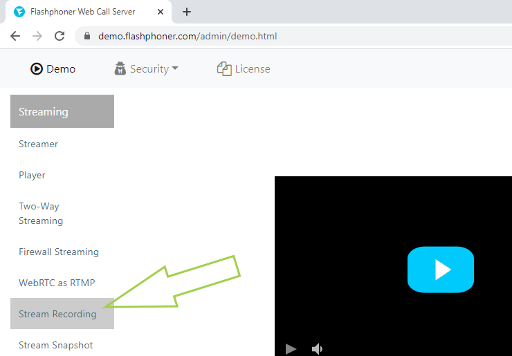The image size is (512, 356).
Task: Mute the video with speaker icon
Action: (x=317, y=349)
